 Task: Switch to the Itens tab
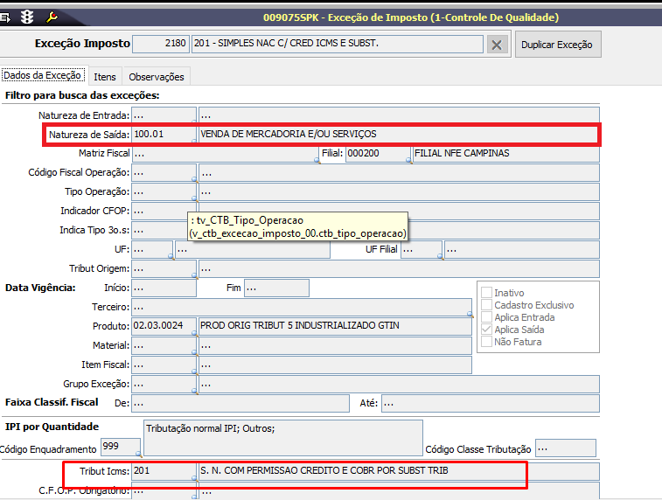(105, 77)
